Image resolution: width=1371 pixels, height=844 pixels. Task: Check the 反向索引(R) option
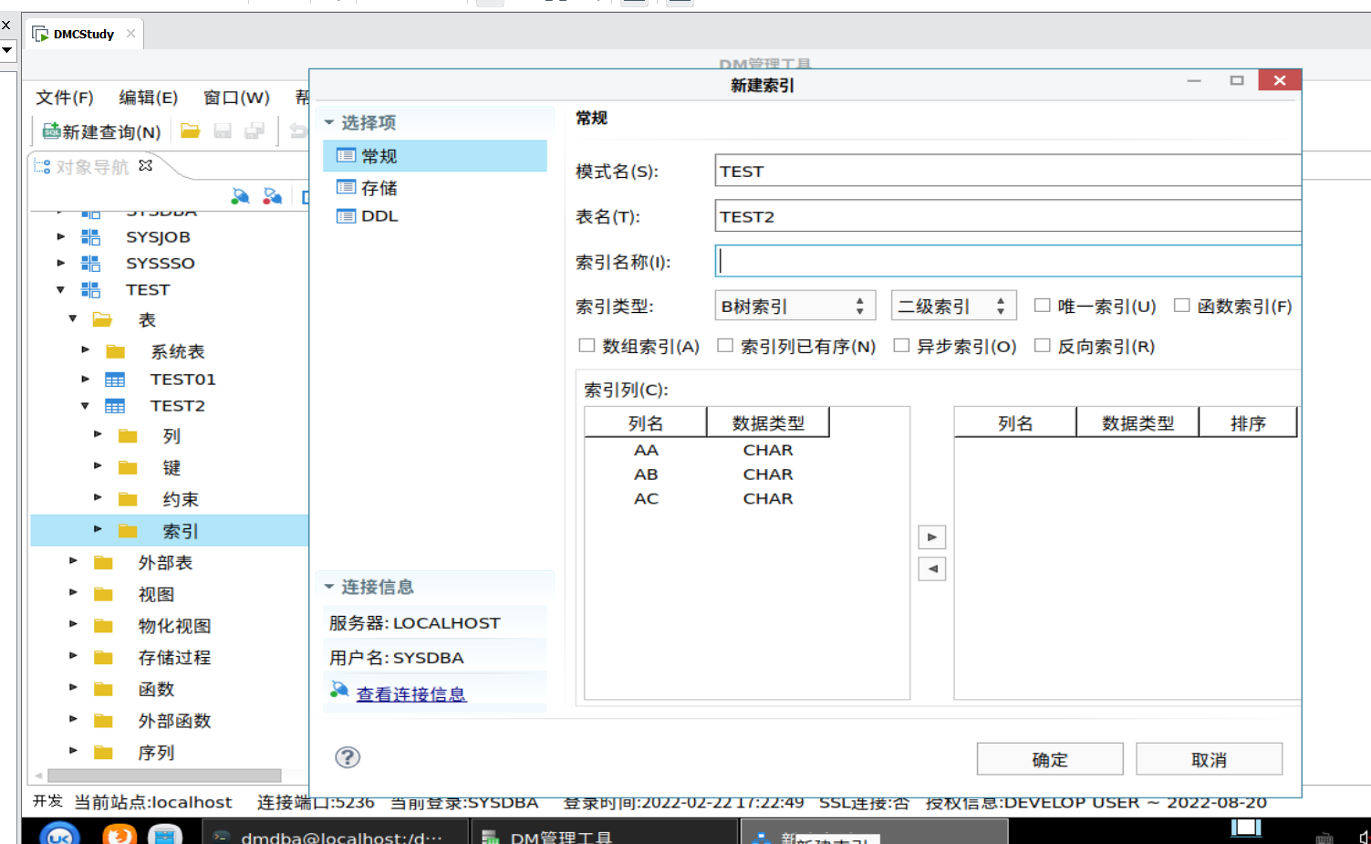1042,346
